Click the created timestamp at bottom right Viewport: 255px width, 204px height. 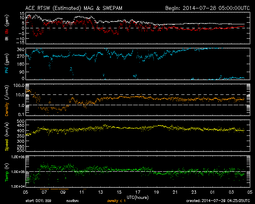coord(218,200)
